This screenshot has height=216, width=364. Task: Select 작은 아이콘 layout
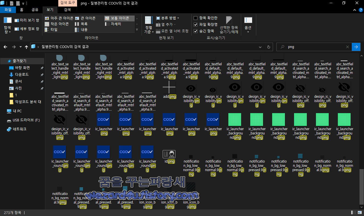point(57,24)
